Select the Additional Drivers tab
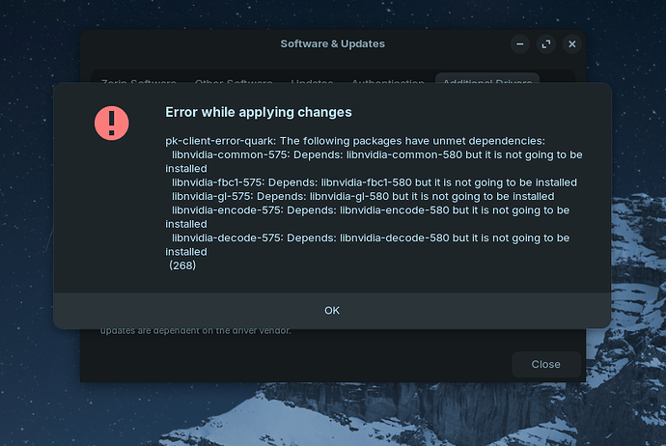 [487, 83]
